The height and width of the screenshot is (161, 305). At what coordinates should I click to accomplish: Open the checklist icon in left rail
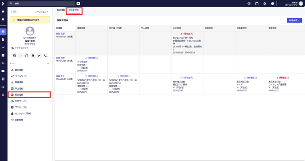click(3, 63)
